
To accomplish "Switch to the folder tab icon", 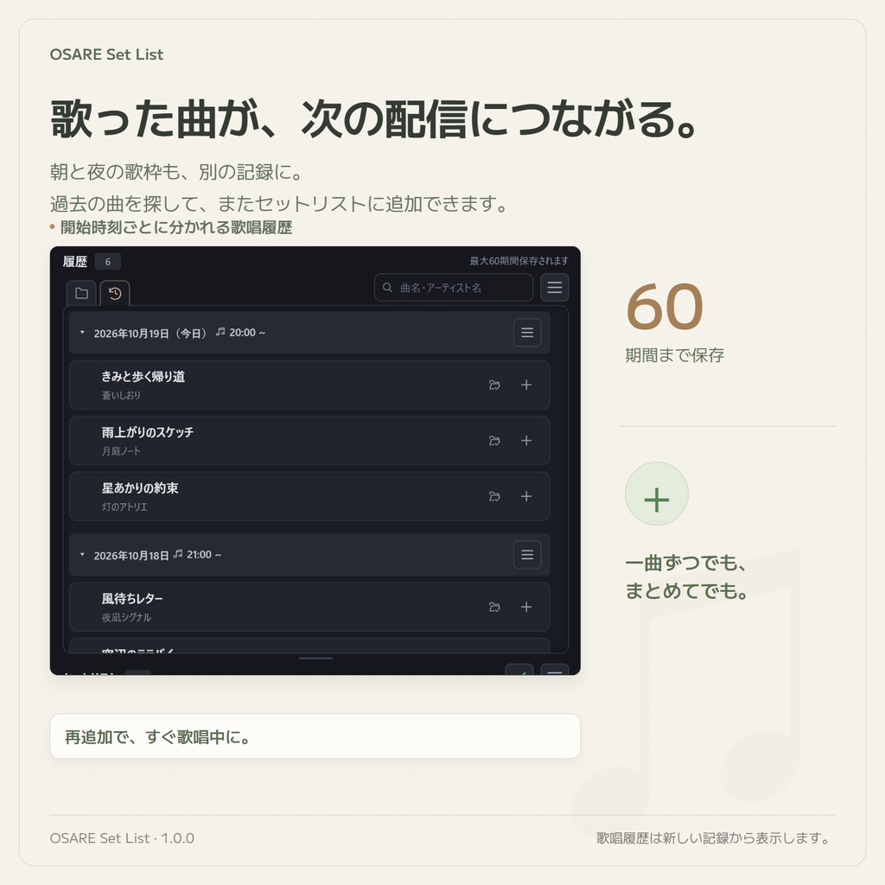I will point(81,293).
